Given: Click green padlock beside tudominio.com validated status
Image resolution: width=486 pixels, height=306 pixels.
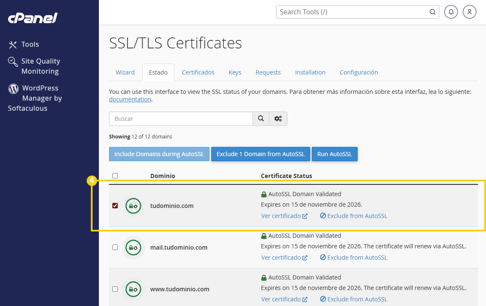Looking at the screenshot, I should pos(264,194).
